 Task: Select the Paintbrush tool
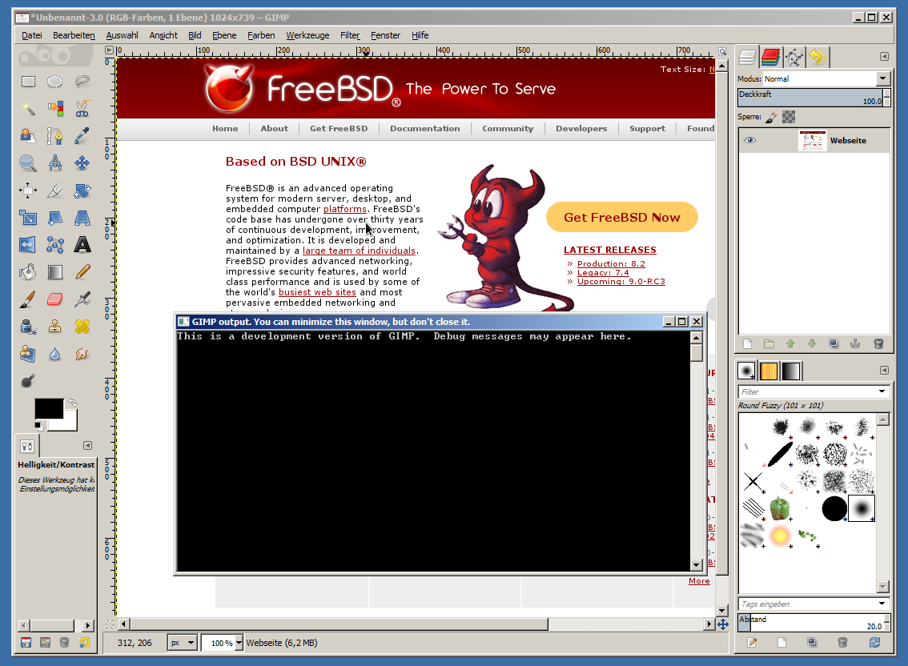point(28,299)
